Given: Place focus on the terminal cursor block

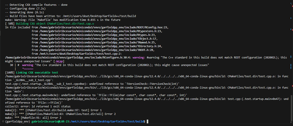Looking at the screenshot, I should coord(147,121).
